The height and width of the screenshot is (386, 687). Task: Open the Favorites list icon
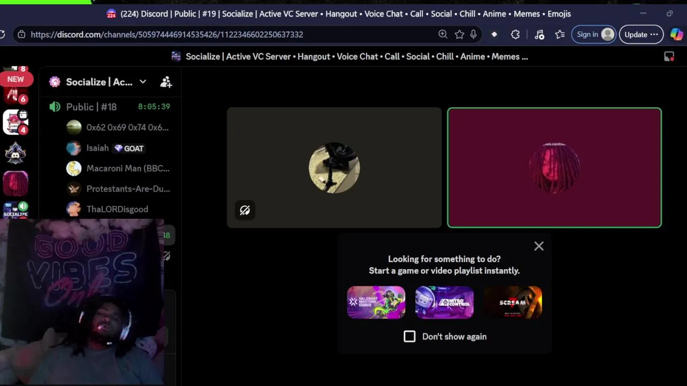560,34
